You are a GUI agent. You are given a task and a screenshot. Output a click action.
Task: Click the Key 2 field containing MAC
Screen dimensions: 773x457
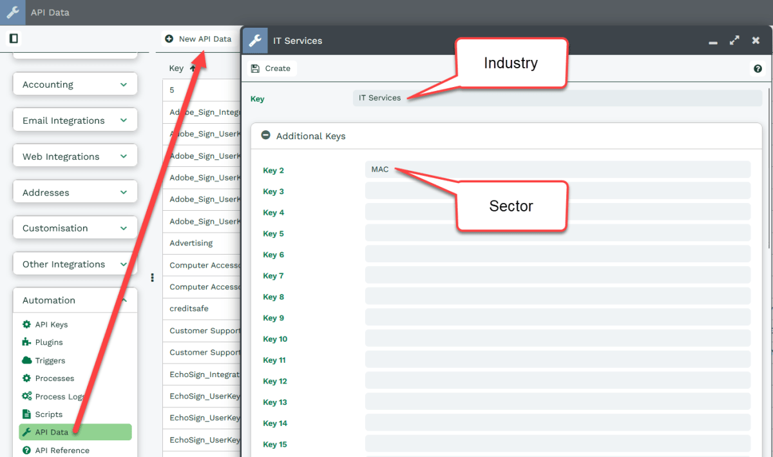[557, 170]
